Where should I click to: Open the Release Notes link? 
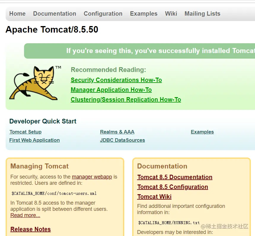tap(31, 229)
